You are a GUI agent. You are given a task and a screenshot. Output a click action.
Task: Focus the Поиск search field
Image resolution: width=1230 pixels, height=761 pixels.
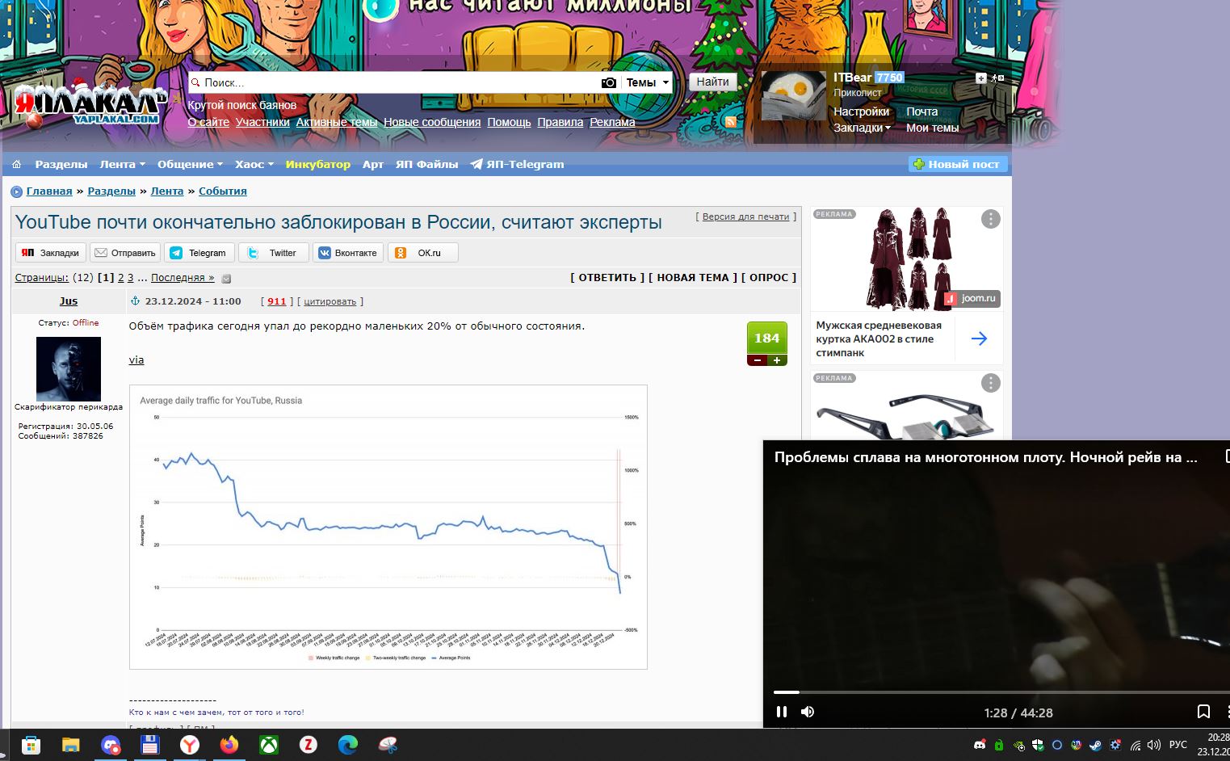(396, 82)
